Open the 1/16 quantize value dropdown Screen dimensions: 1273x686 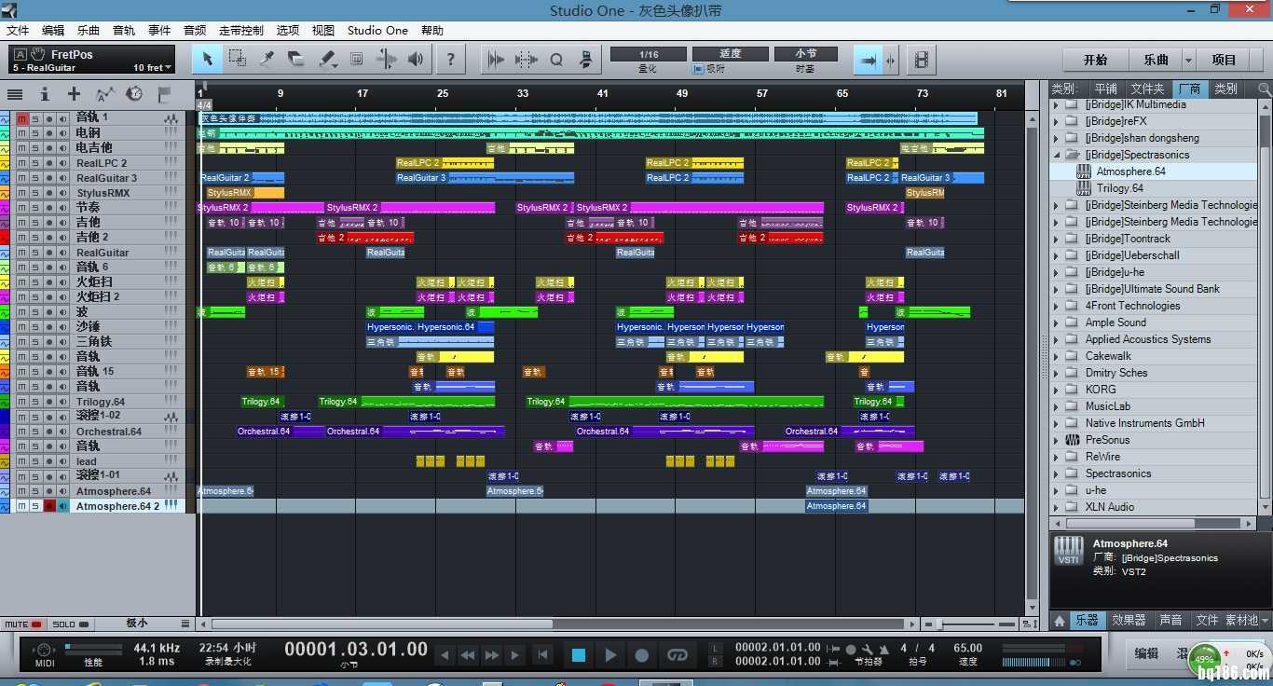click(x=649, y=54)
